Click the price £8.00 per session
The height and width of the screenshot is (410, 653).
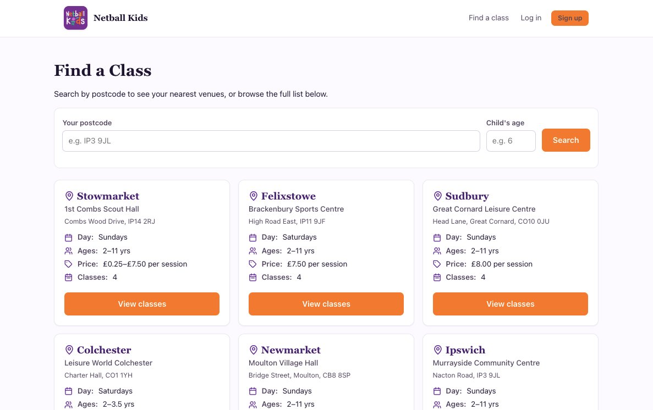502,264
